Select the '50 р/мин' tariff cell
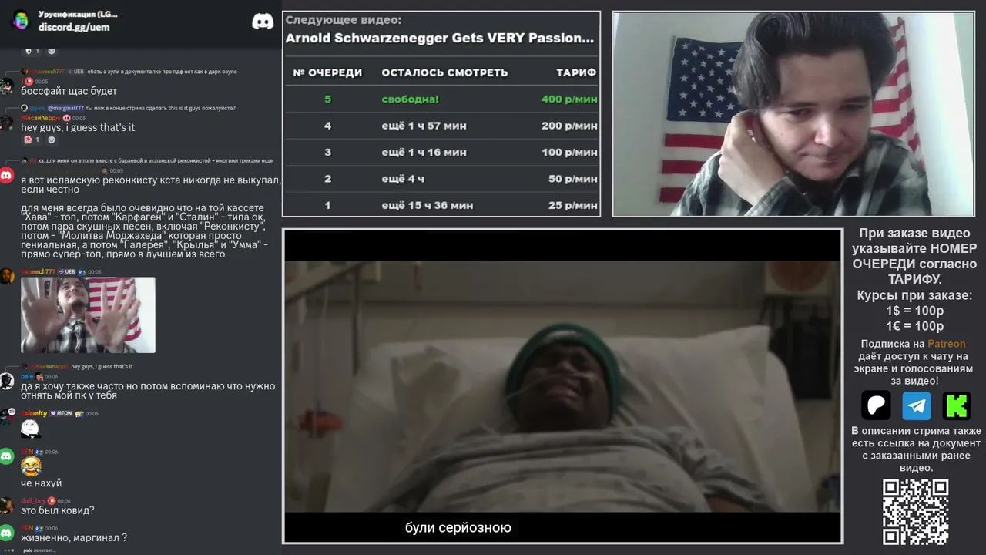986x555 pixels. (572, 179)
